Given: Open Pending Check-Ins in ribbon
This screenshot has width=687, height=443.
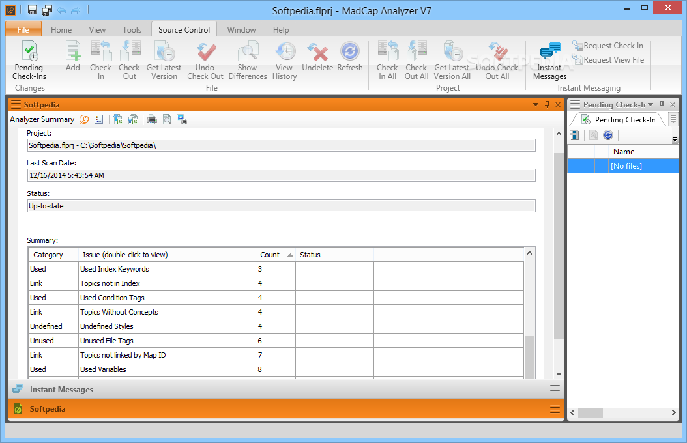Looking at the screenshot, I should tap(29, 61).
